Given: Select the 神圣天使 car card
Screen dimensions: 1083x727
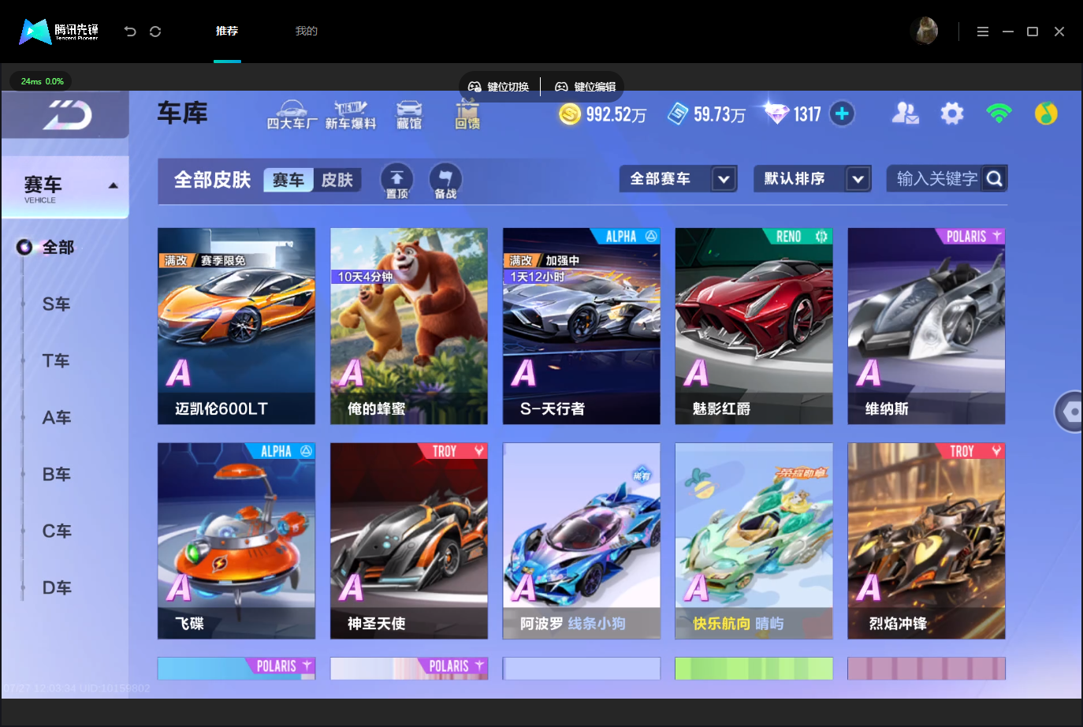Looking at the screenshot, I should [409, 541].
